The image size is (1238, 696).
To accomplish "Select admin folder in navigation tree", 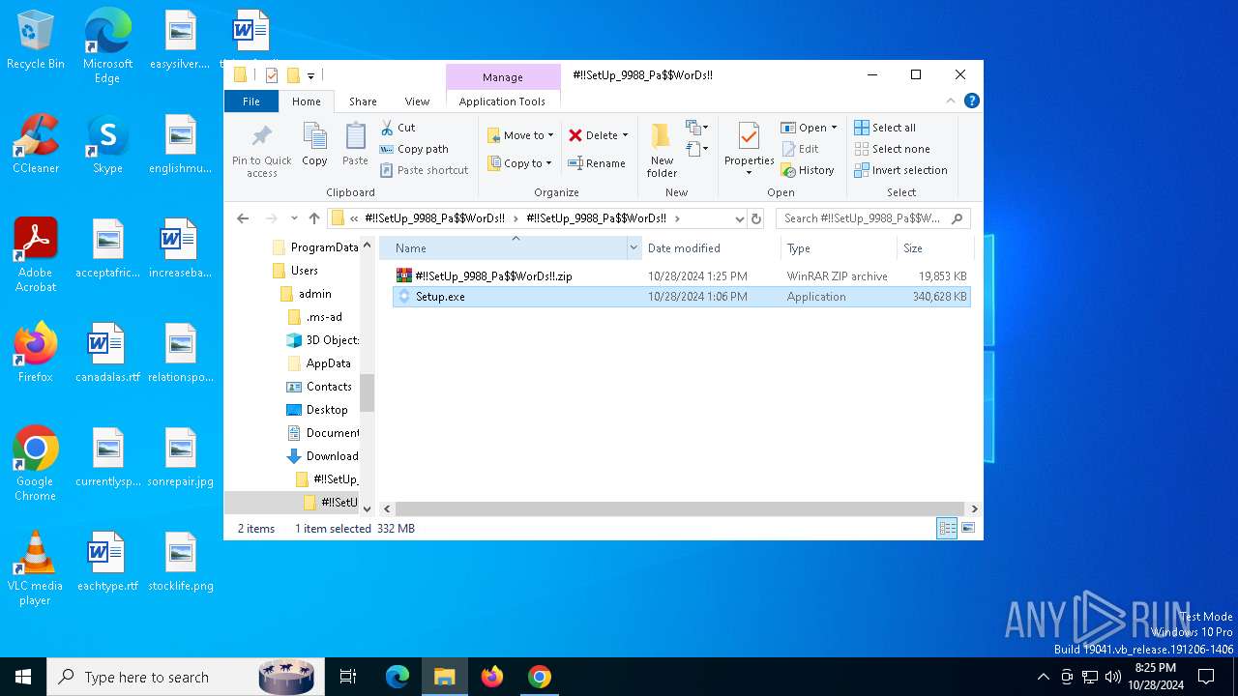I will pos(314,294).
